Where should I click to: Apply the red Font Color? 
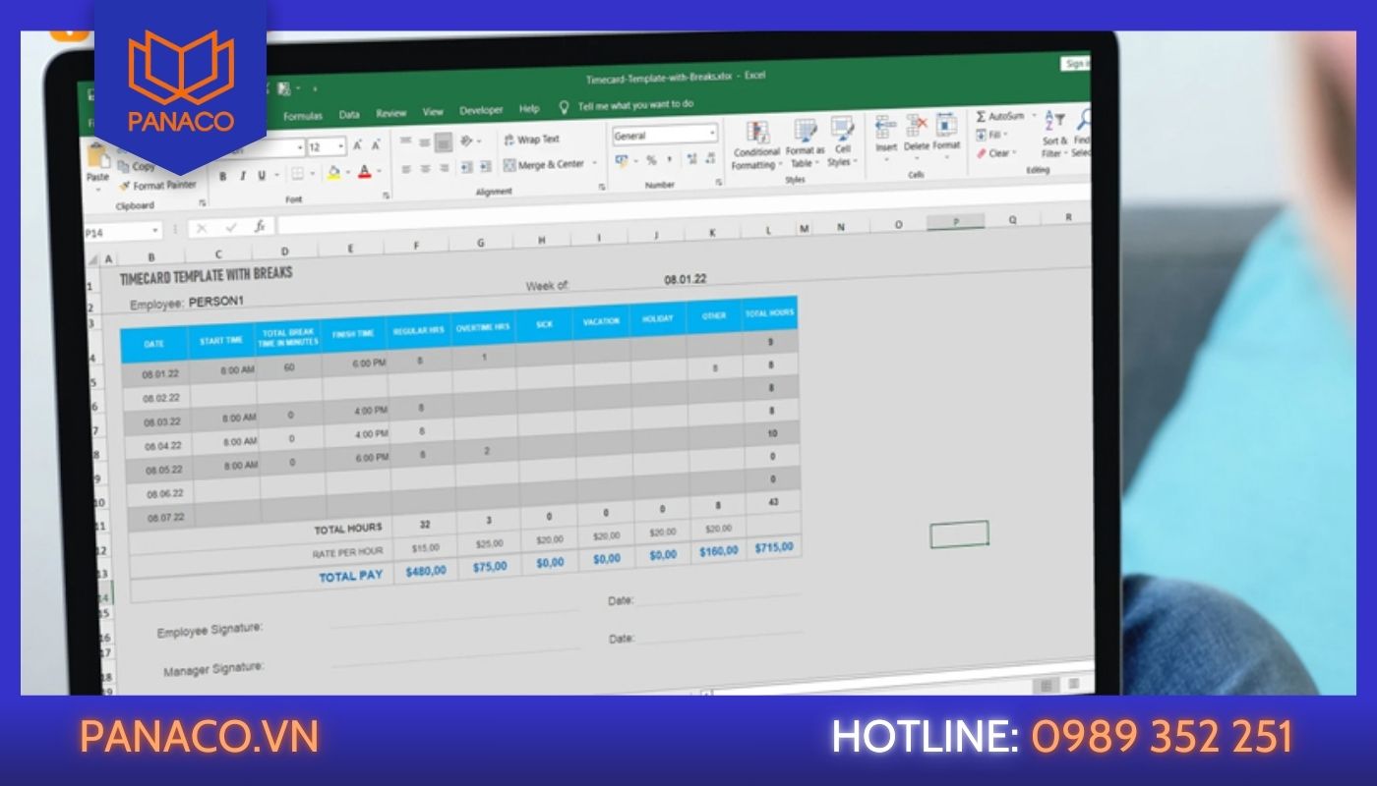[x=365, y=172]
